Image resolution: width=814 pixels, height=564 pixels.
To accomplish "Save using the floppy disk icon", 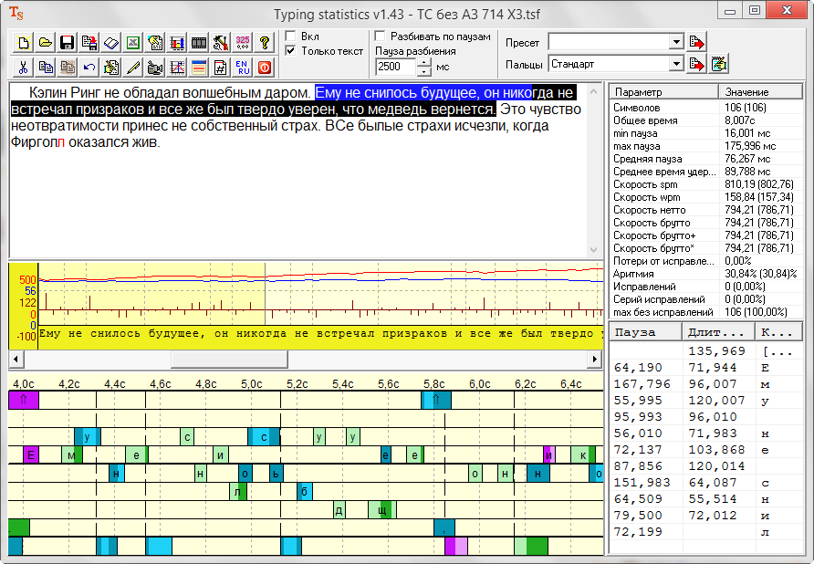I will click(67, 43).
